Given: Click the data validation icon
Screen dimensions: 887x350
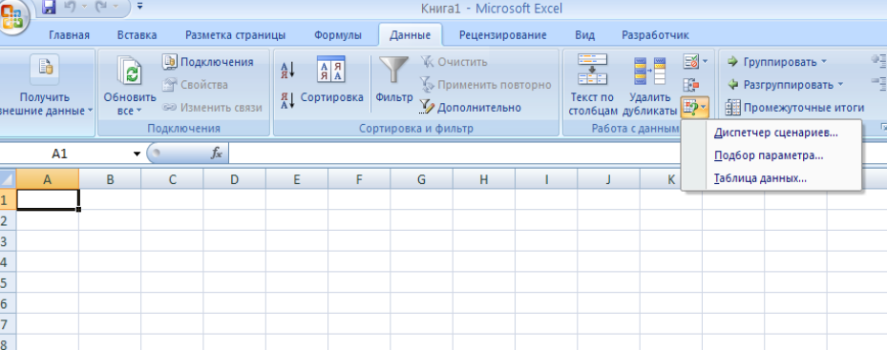Looking at the screenshot, I should pos(690,61).
